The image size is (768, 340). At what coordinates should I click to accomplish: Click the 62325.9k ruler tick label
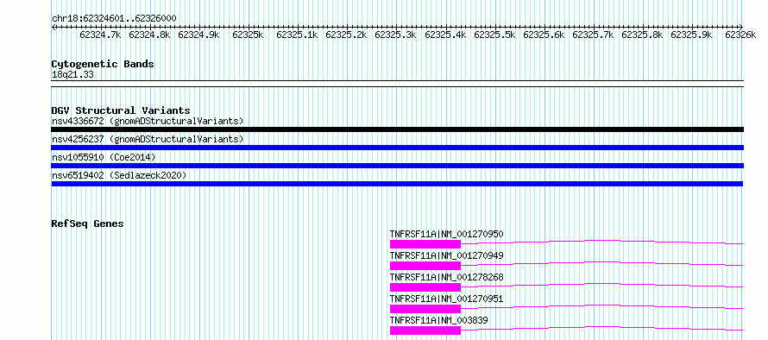coord(691,35)
